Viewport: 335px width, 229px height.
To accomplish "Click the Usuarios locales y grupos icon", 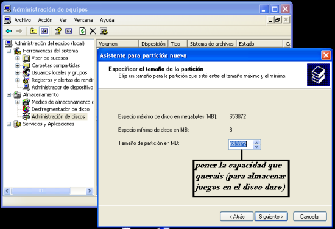I will coord(26,72).
